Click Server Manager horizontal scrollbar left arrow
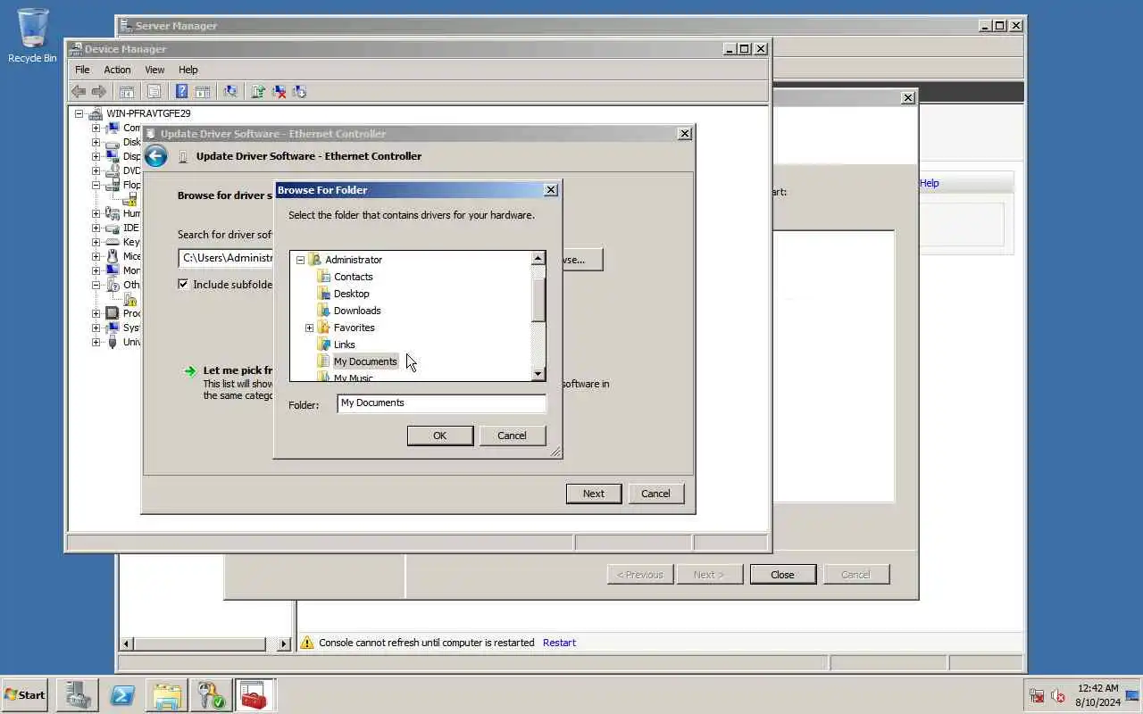1143x714 pixels. (126, 643)
